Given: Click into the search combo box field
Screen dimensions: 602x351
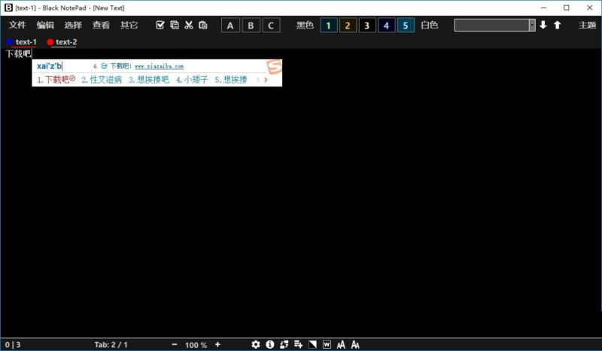Looking at the screenshot, I should click(491, 26).
